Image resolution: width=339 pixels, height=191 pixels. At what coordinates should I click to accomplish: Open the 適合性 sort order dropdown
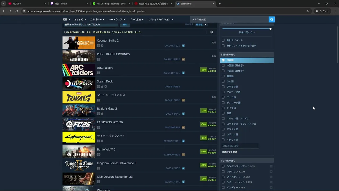point(201,24)
